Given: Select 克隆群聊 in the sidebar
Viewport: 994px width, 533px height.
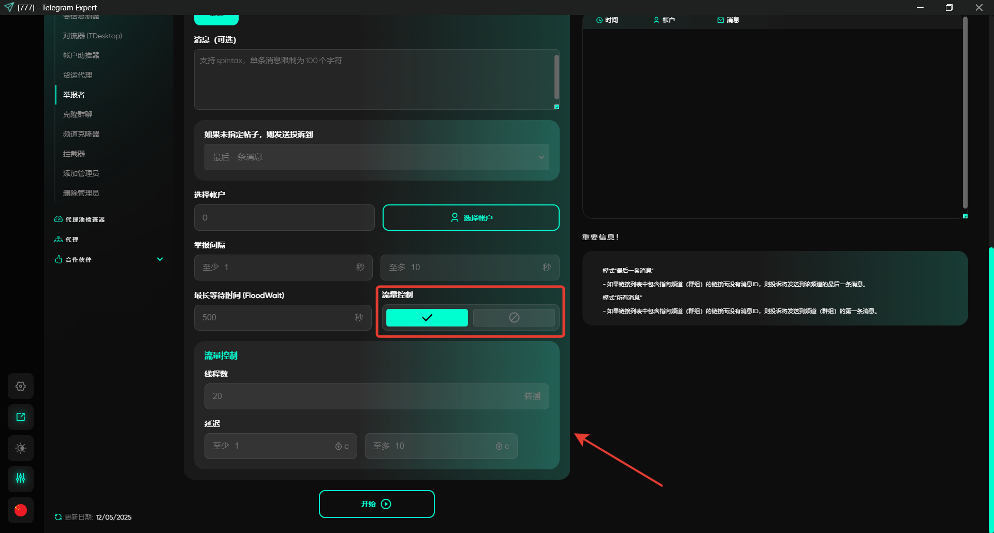Looking at the screenshot, I should pos(78,114).
